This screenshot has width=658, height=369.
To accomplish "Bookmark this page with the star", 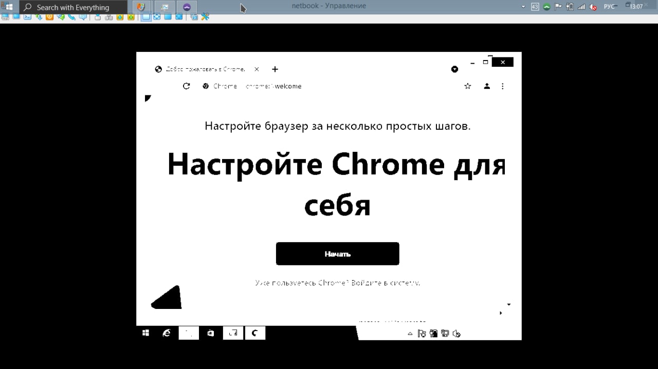I will pos(468,86).
